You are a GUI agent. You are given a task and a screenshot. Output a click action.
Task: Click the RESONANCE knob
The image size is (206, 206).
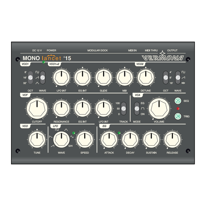click(61, 109)
